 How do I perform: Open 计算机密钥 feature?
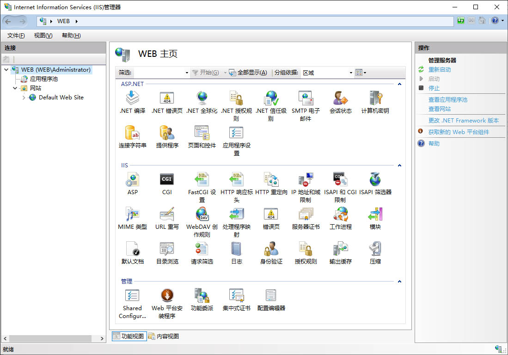[x=375, y=102]
